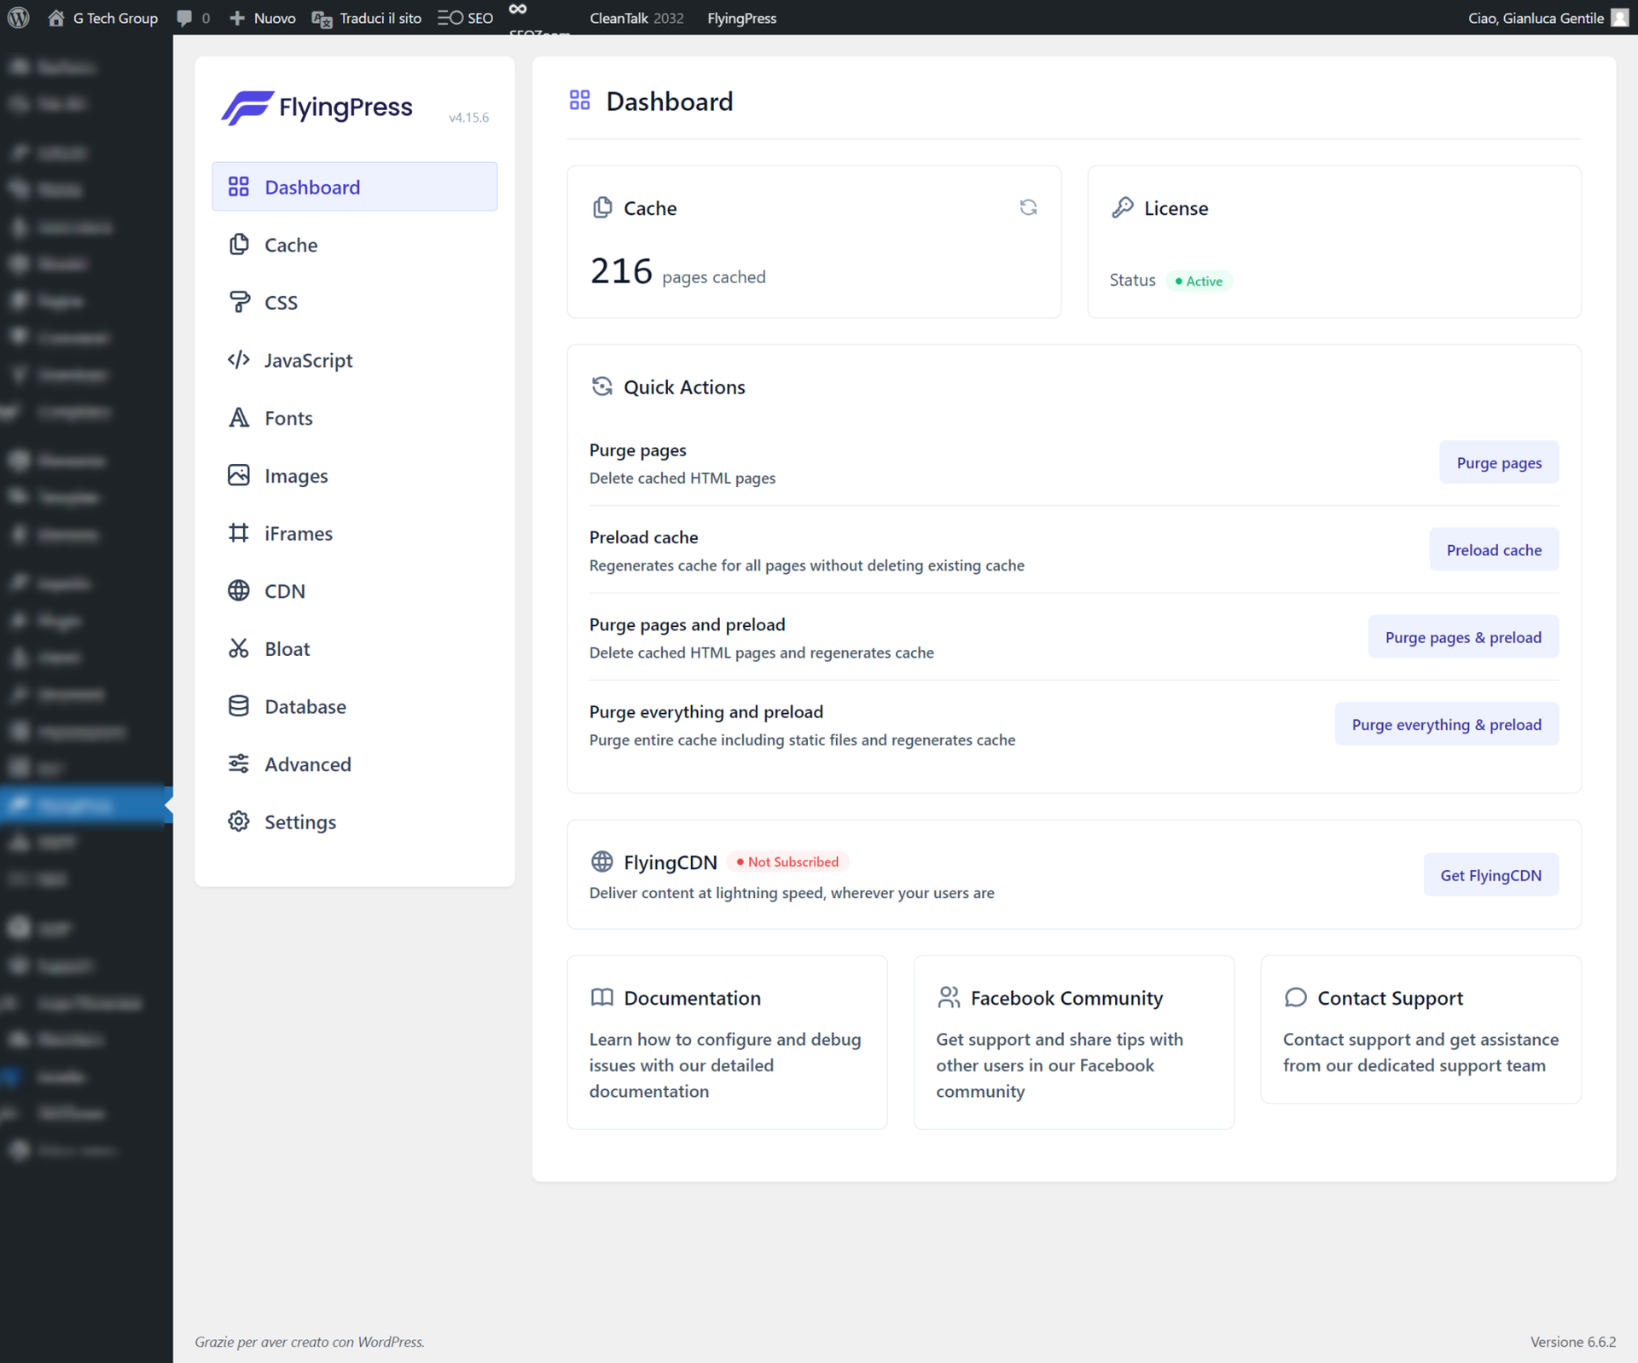Open the iFrames menu item
The height and width of the screenshot is (1363, 1638).
click(299, 533)
